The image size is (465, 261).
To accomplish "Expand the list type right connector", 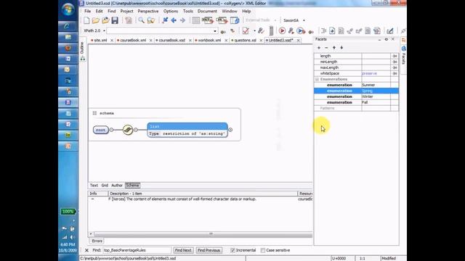I will pos(230,130).
